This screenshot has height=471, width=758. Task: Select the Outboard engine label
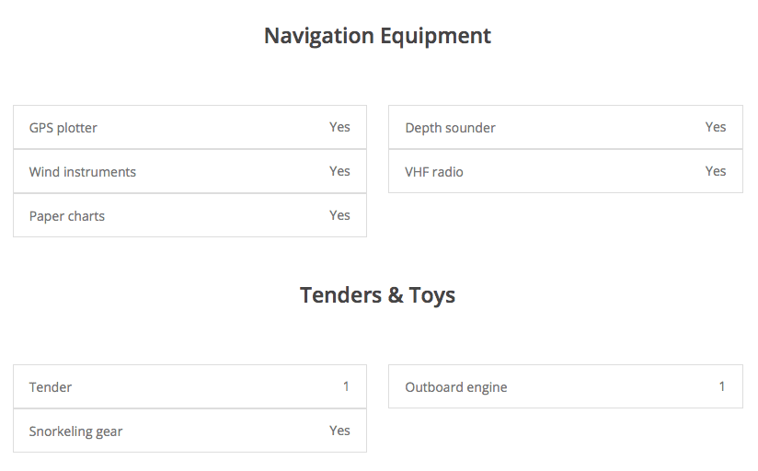[x=456, y=387]
